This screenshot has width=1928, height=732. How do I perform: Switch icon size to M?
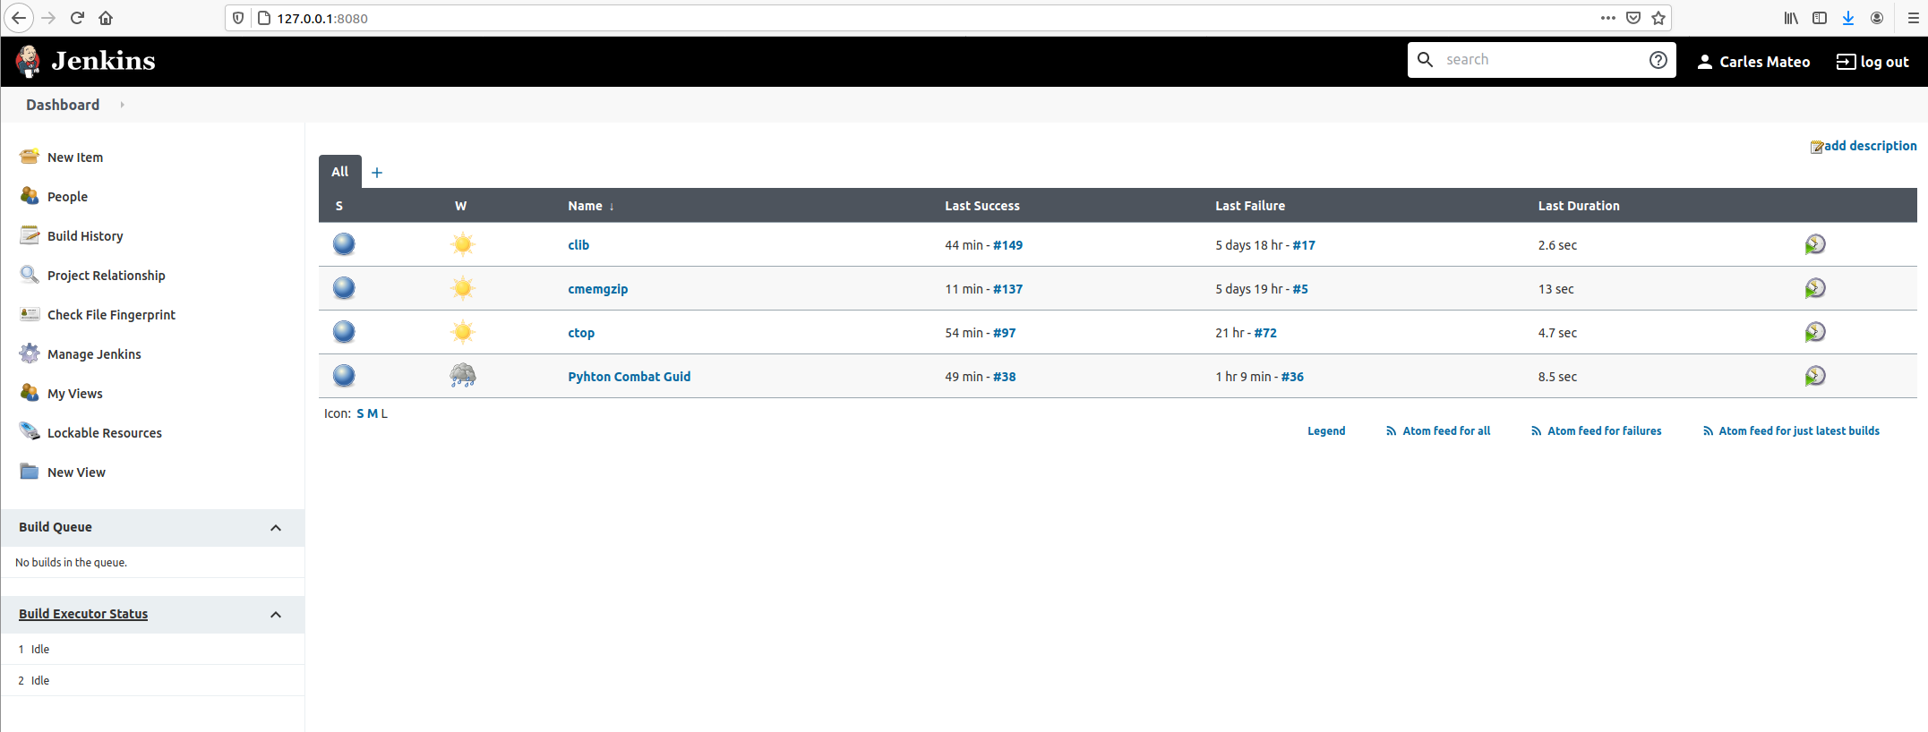(373, 413)
